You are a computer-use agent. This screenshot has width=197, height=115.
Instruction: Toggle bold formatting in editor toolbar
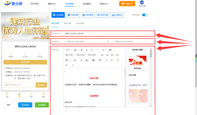pos(82,50)
